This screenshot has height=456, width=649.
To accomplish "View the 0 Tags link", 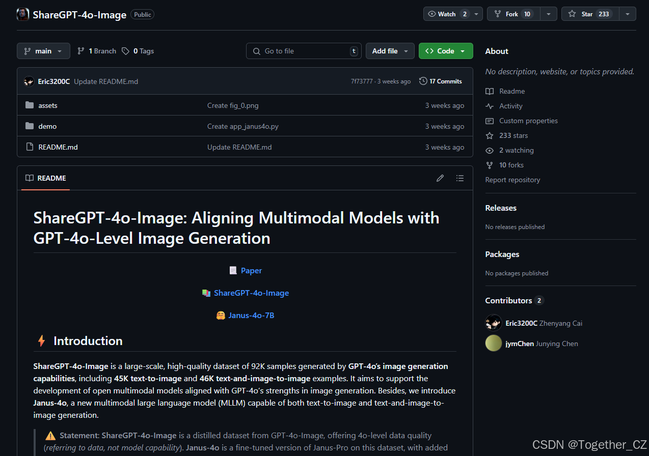I will (138, 51).
